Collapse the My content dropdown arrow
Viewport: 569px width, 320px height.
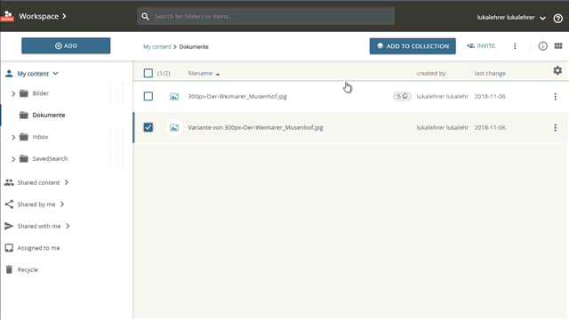pos(55,74)
